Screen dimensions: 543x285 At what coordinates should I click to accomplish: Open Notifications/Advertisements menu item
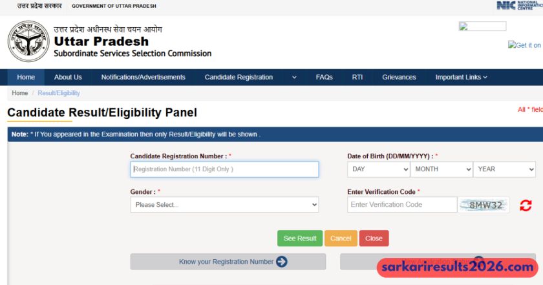point(143,78)
